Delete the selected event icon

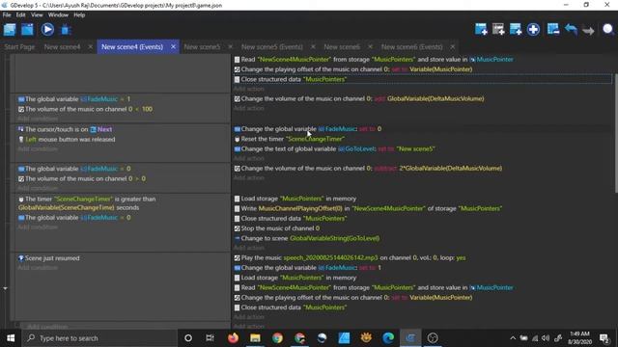(x=553, y=29)
